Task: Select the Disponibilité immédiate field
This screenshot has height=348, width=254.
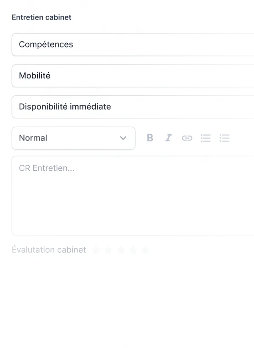Action: pyautogui.click(x=127, y=107)
